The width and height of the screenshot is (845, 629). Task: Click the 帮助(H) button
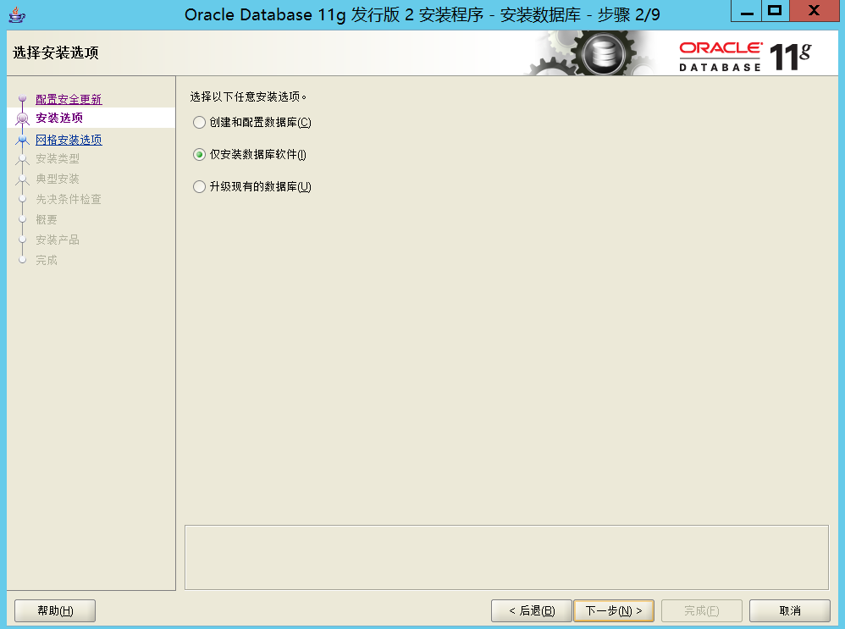click(55, 610)
